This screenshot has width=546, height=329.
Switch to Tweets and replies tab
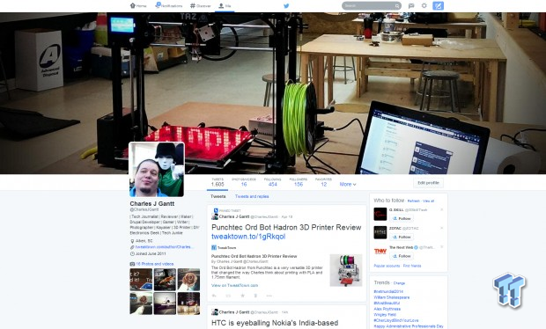click(x=252, y=196)
